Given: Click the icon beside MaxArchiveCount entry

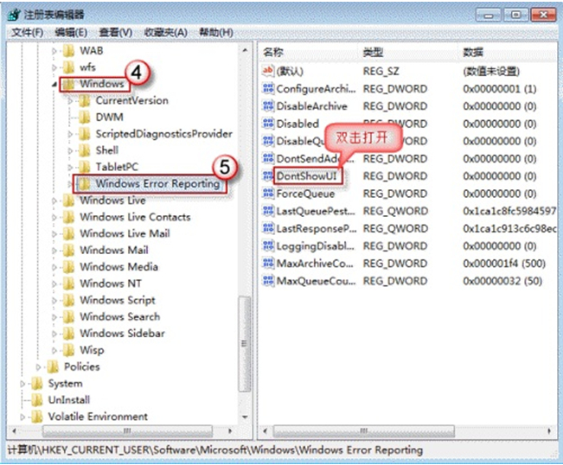Looking at the screenshot, I should pyautogui.click(x=268, y=264).
